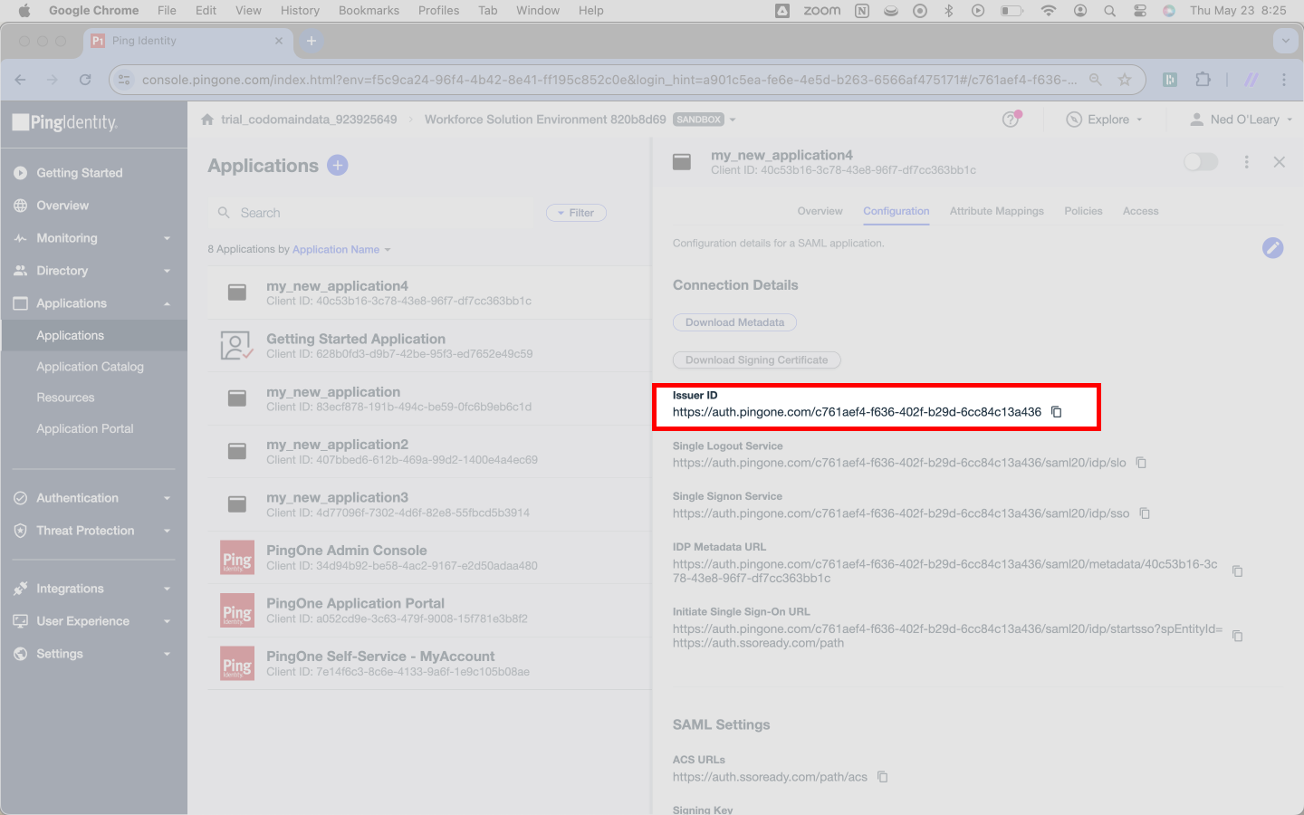
Task: Enable the my_new_application4 toggle switch
Action: (x=1201, y=162)
